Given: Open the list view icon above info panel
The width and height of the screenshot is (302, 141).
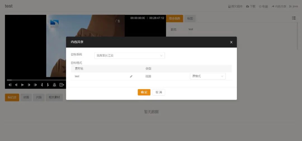Looking at the screenshot, I should coord(294,18).
